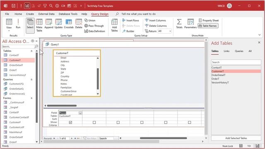265x149 pixels.
Task: Toggle Totals row with sigma icon
Action: 179,24
